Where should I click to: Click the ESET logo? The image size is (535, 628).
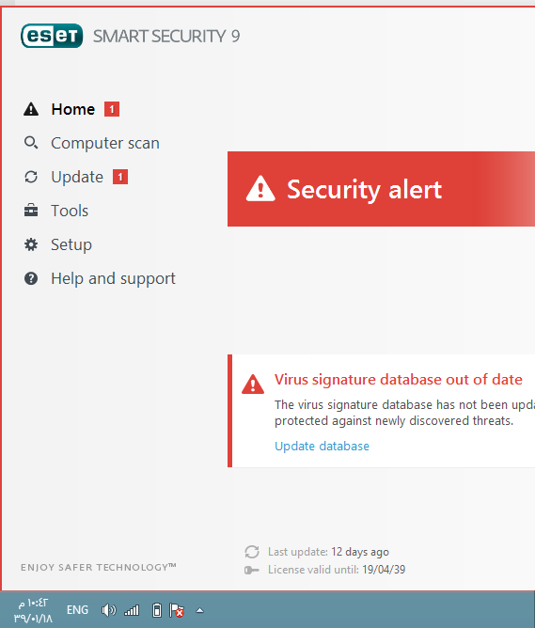tap(52, 36)
